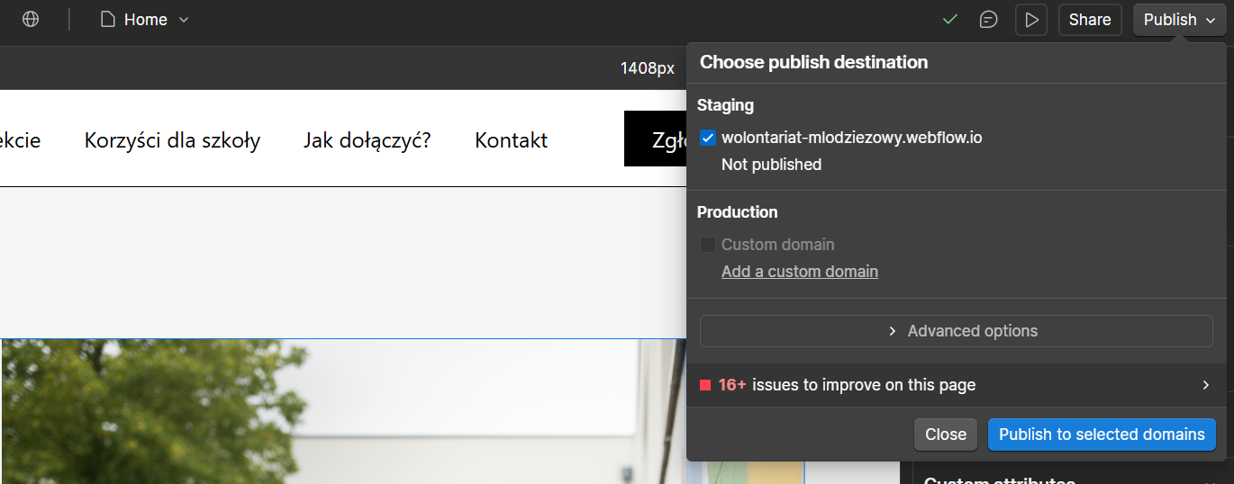Toggle the Custom domain checkbox
This screenshot has width=1234, height=484.
[x=708, y=245]
